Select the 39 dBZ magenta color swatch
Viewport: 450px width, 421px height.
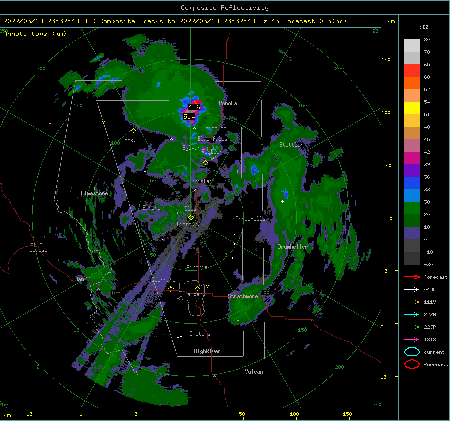coord(412,158)
